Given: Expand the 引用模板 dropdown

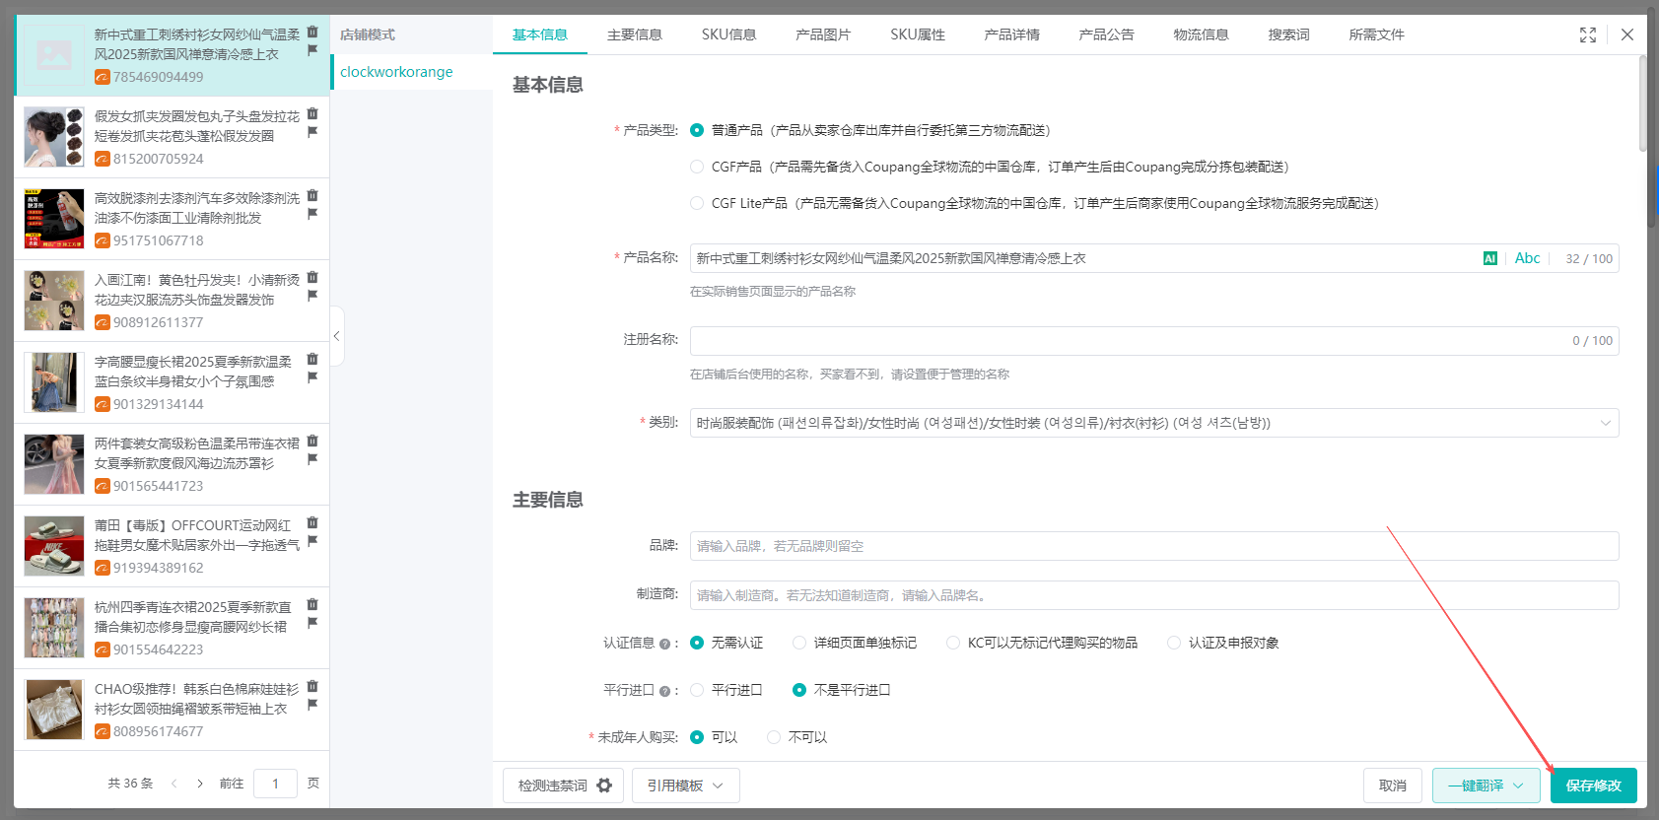Looking at the screenshot, I should [685, 786].
